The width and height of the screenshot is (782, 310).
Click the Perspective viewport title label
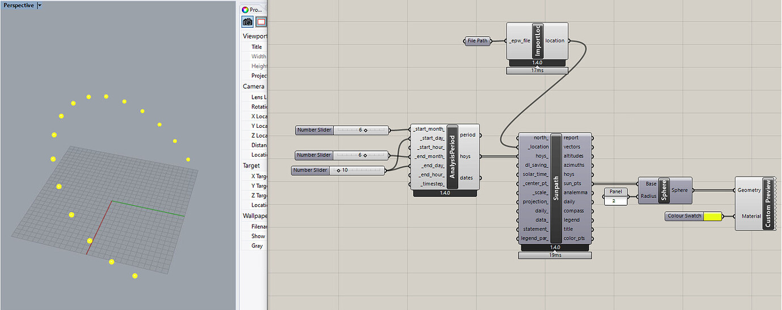(x=19, y=6)
